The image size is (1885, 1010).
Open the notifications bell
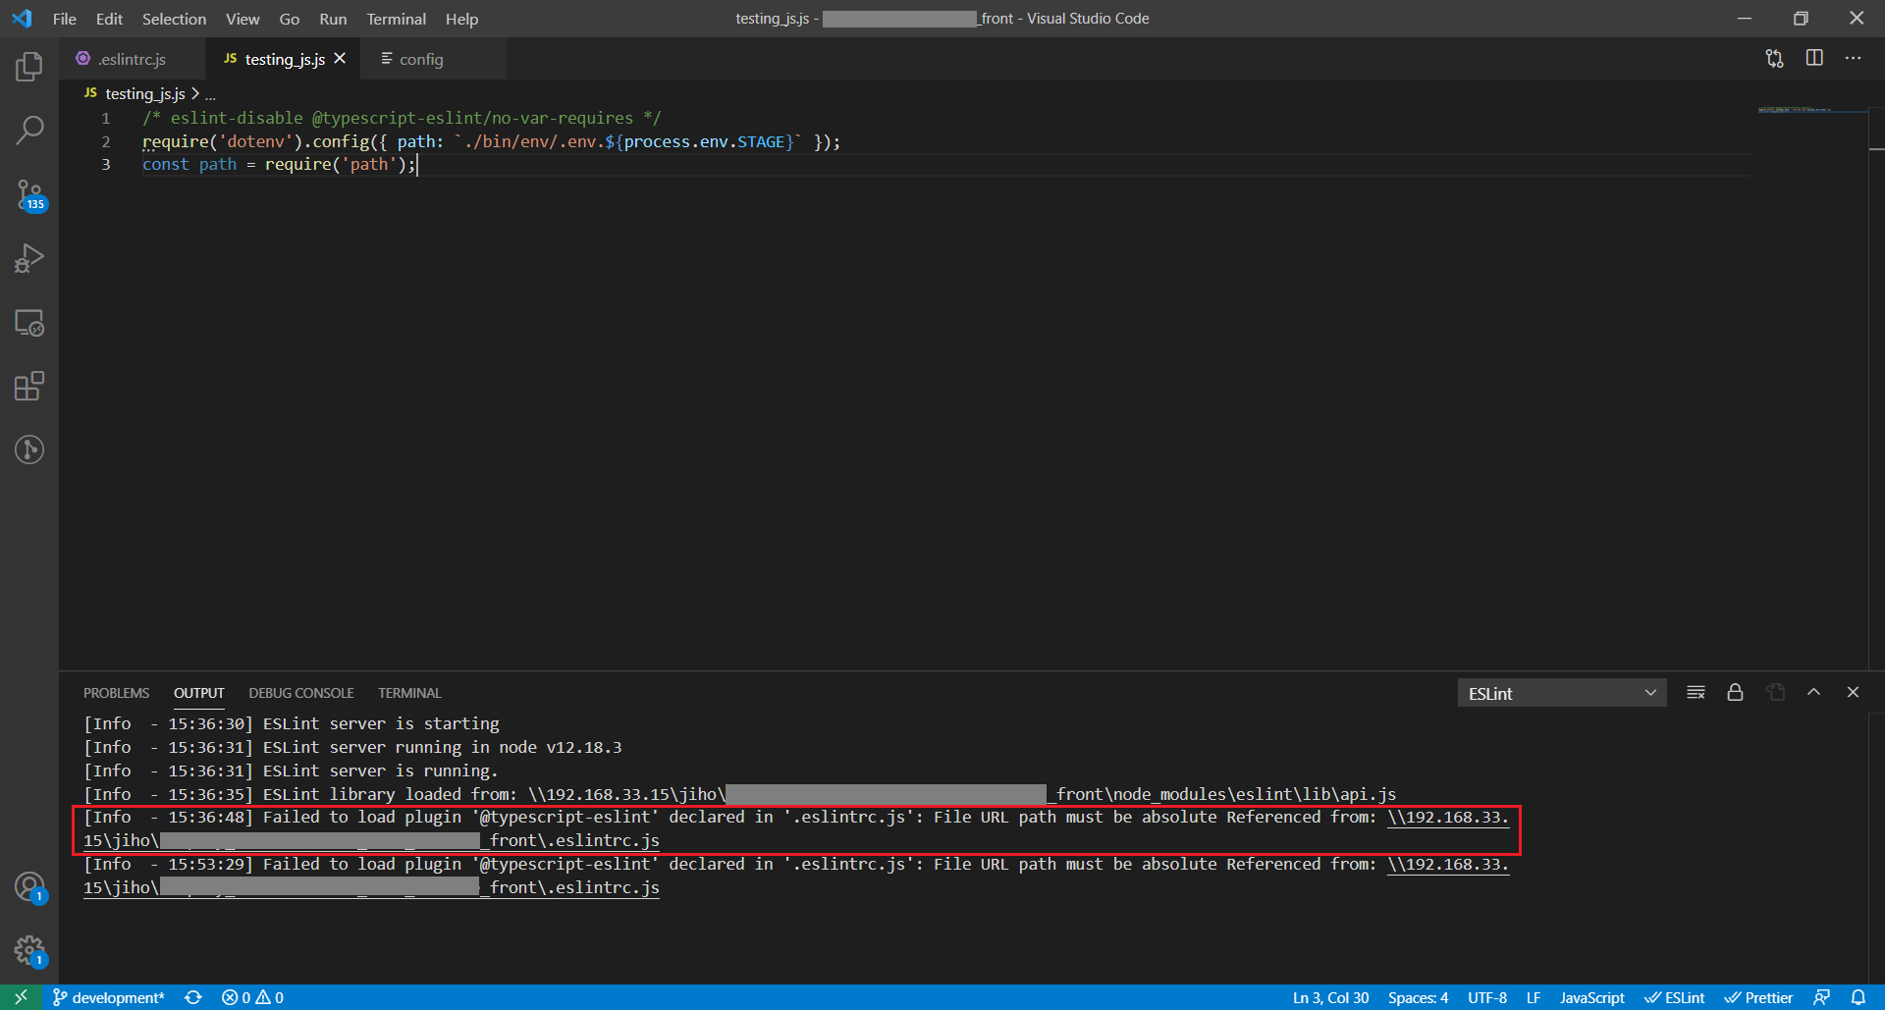[1858, 997]
